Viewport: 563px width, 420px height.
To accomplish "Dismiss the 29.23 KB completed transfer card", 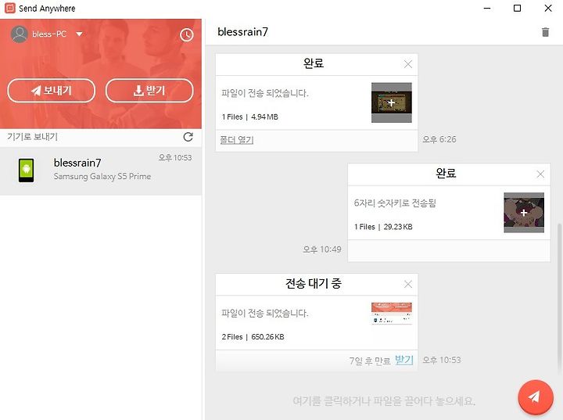I will click(x=540, y=174).
